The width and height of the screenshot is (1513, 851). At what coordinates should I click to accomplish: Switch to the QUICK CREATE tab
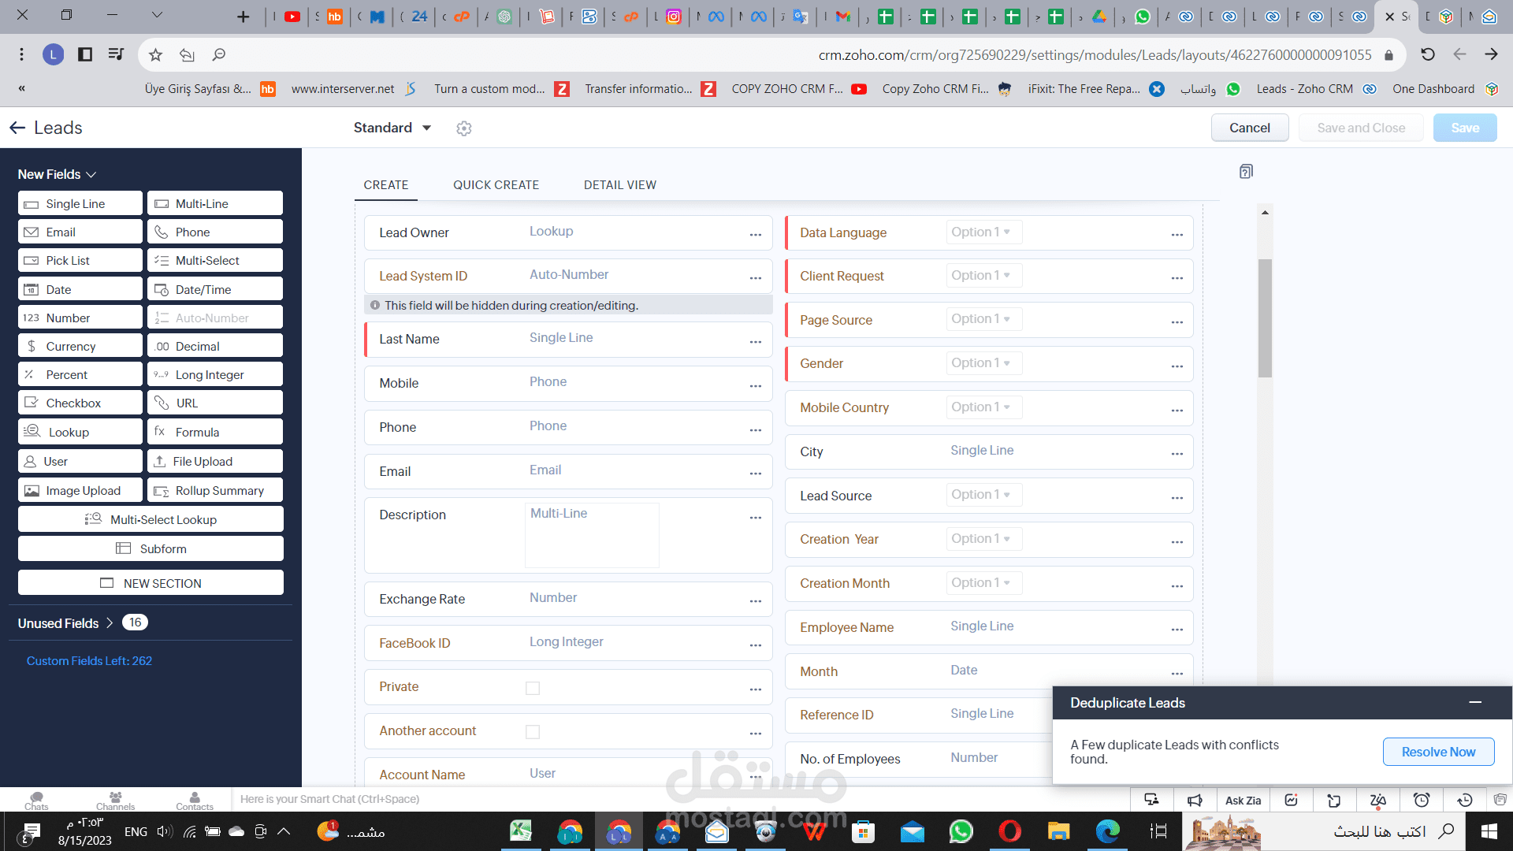[x=496, y=184]
